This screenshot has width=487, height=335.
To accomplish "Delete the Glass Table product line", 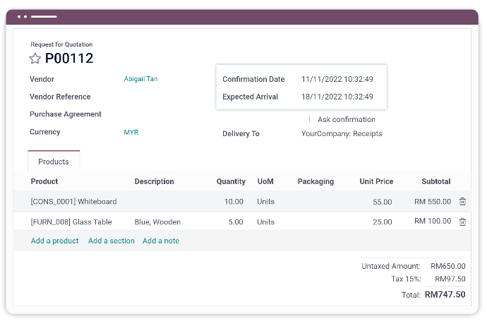I will 462,221.
